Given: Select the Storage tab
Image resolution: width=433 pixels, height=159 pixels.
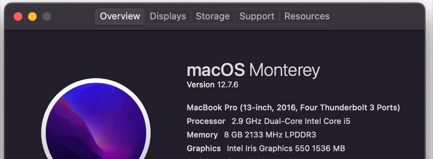Looking at the screenshot, I should coord(213,16).
